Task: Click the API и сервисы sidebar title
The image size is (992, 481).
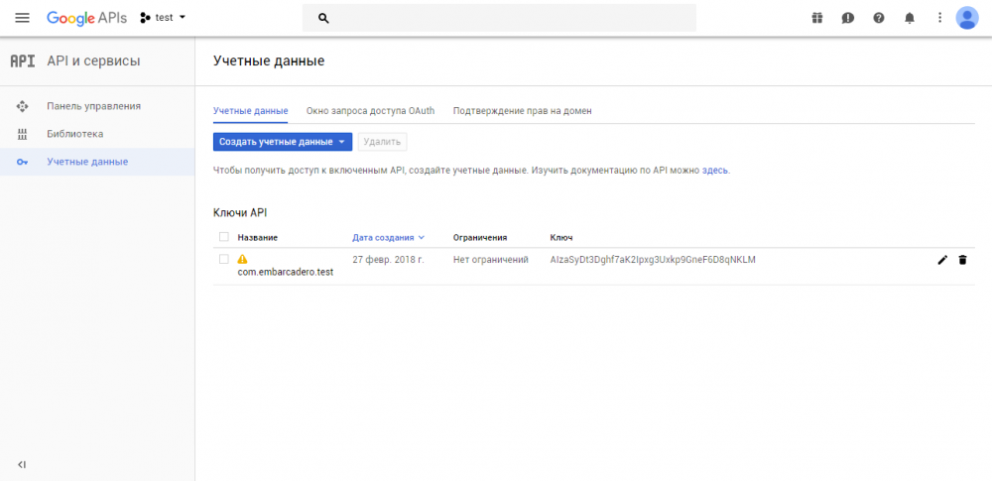Action: pos(93,61)
